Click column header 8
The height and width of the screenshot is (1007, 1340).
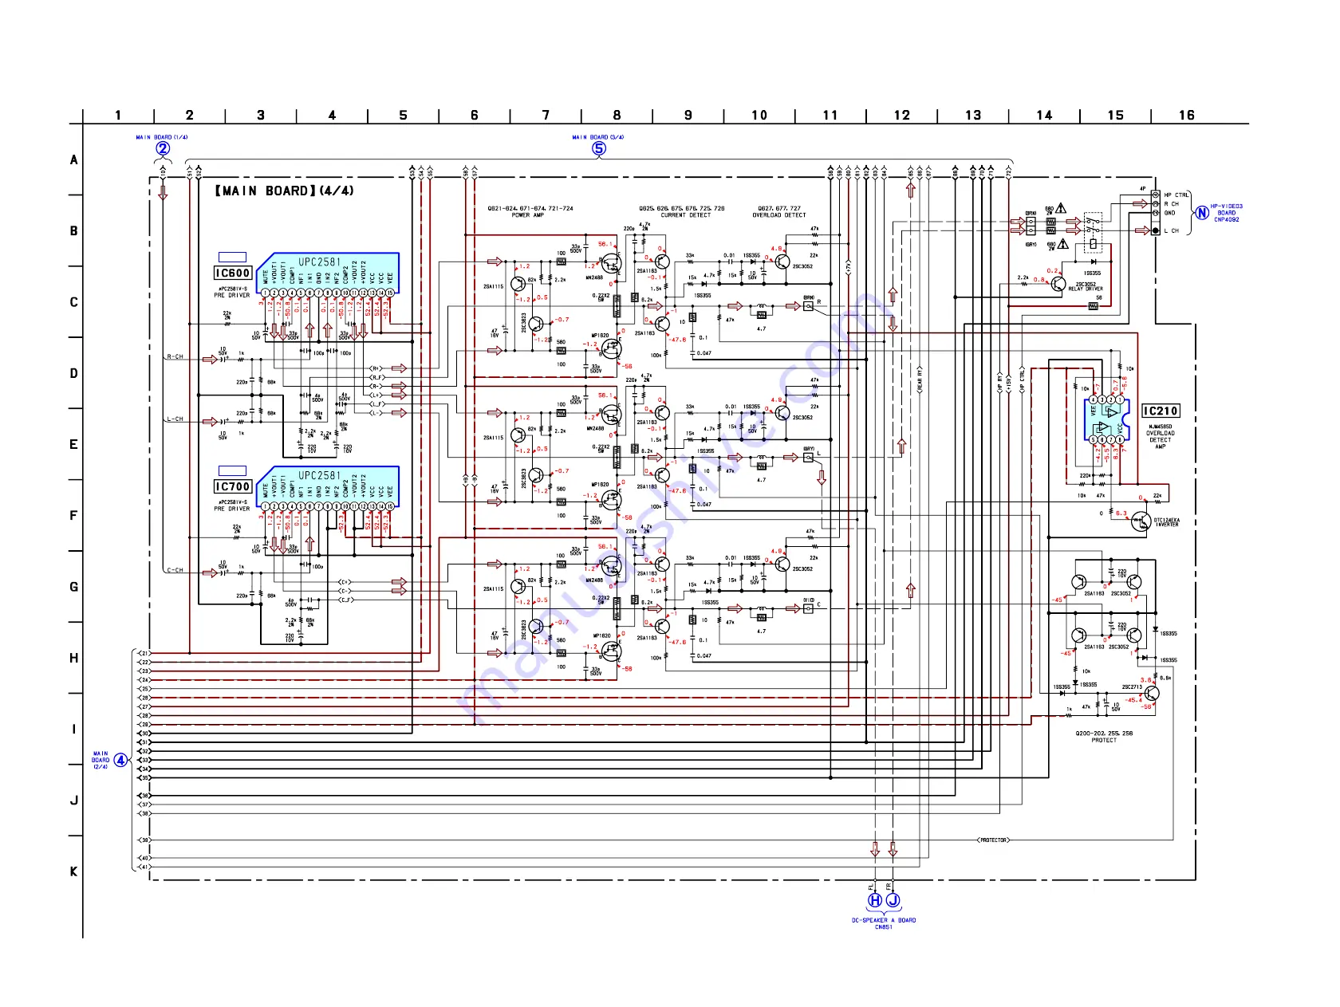[x=617, y=115]
